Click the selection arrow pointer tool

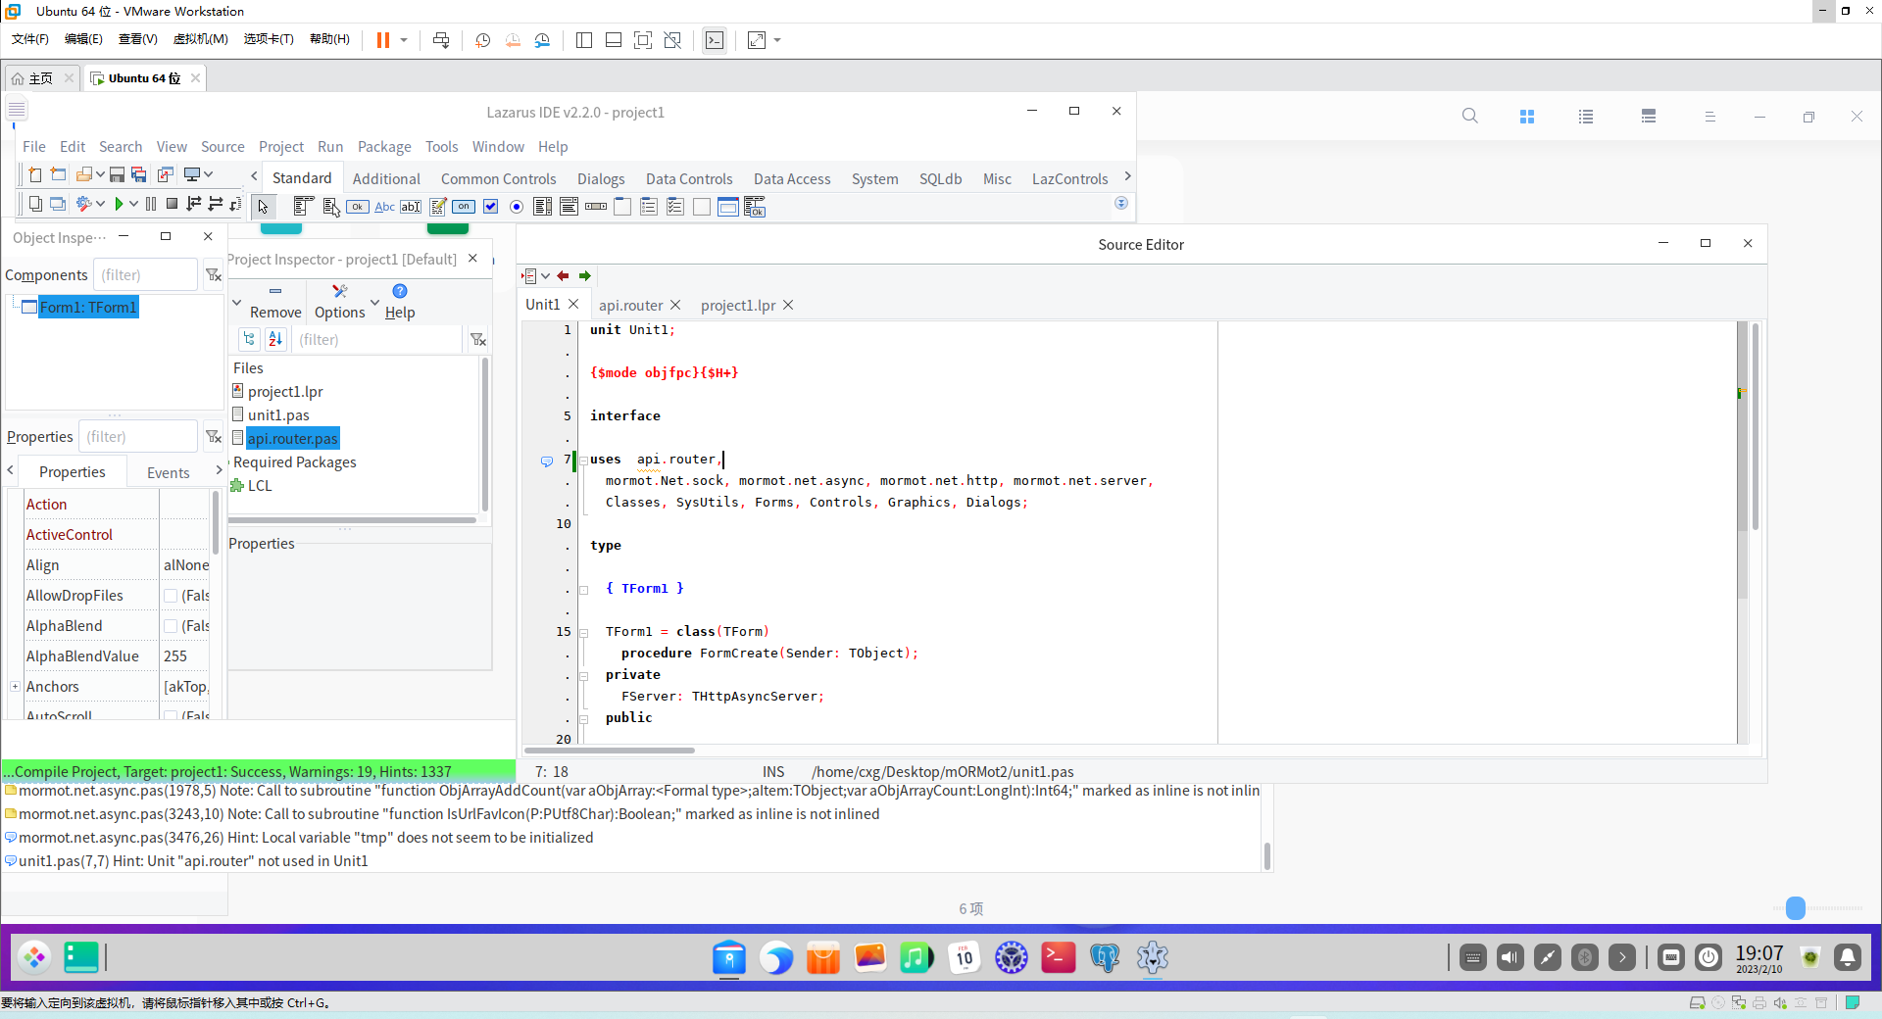point(263,206)
